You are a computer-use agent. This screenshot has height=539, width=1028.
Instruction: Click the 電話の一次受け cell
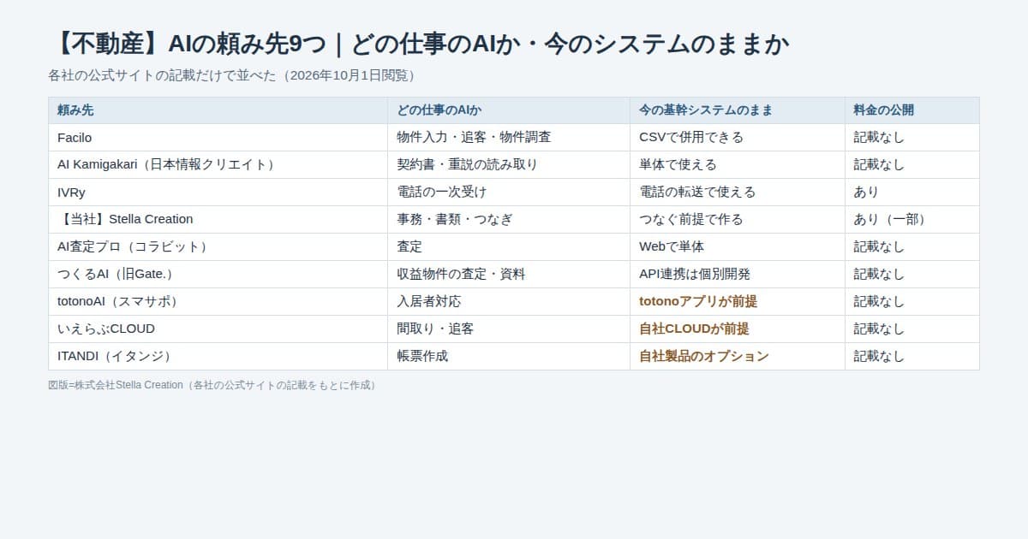pos(509,192)
